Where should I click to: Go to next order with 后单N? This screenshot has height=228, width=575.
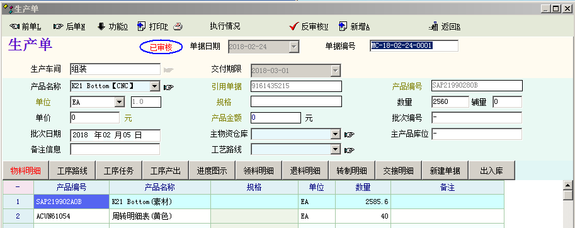coord(69,26)
